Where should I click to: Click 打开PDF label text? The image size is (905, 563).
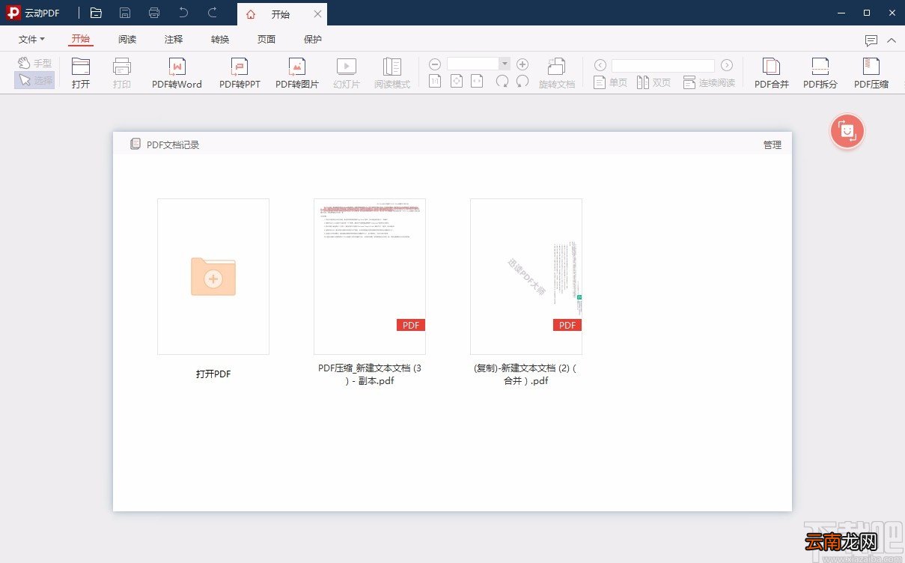point(213,374)
